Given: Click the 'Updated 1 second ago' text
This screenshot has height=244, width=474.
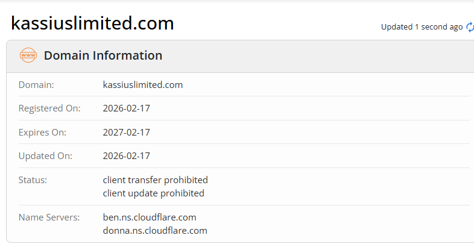Looking at the screenshot, I should pyautogui.click(x=422, y=27).
